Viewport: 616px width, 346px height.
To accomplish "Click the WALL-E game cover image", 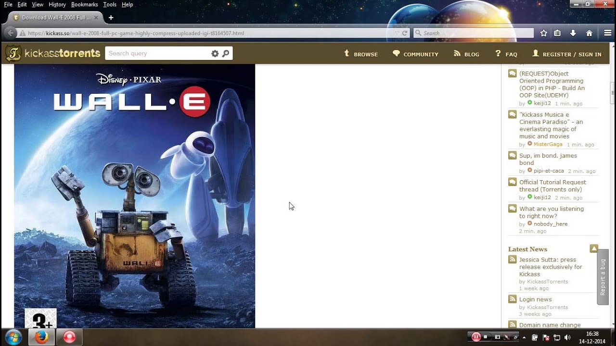I will coord(135,196).
